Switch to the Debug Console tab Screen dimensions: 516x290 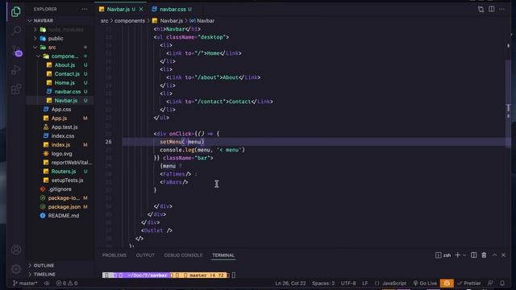click(183, 255)
